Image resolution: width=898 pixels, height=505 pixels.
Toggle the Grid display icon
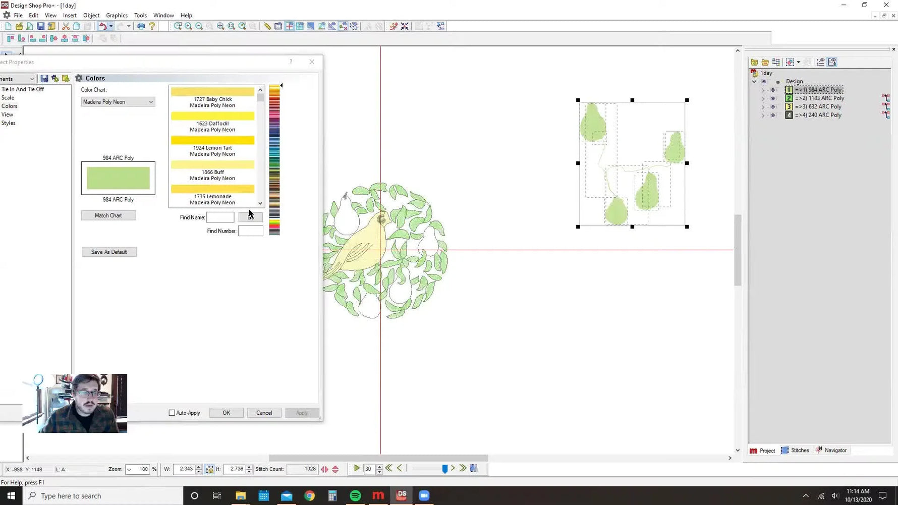(x=300, y=26)
